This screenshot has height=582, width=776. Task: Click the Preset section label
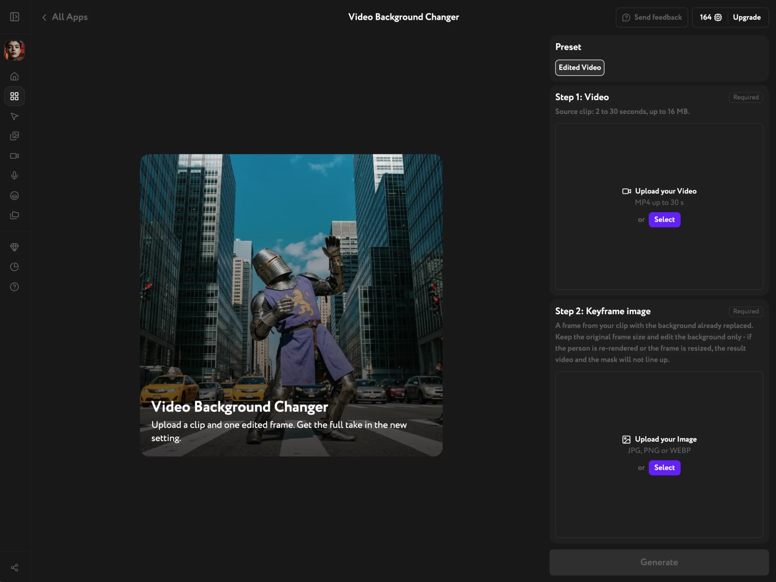[x=568, y=47]
